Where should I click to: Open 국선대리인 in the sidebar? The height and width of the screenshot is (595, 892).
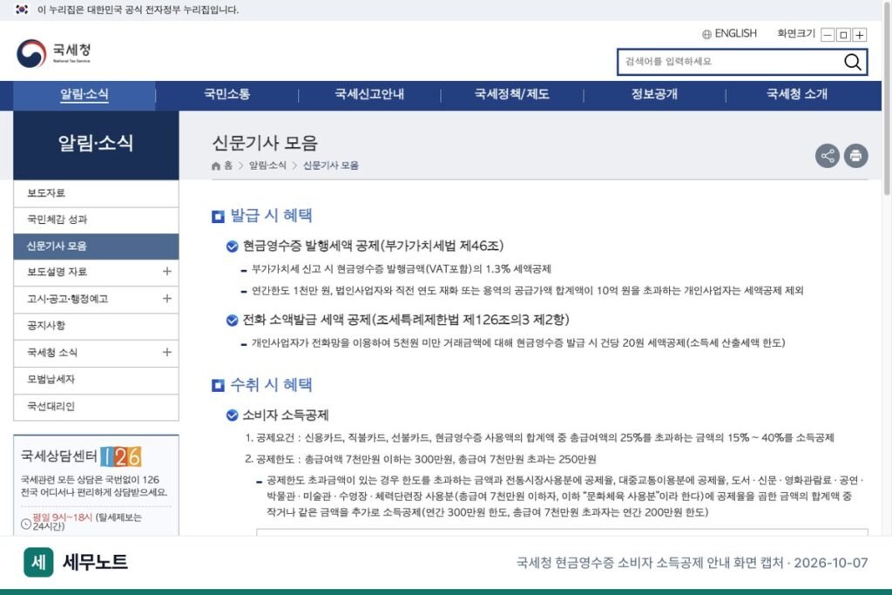click(96, 407)
